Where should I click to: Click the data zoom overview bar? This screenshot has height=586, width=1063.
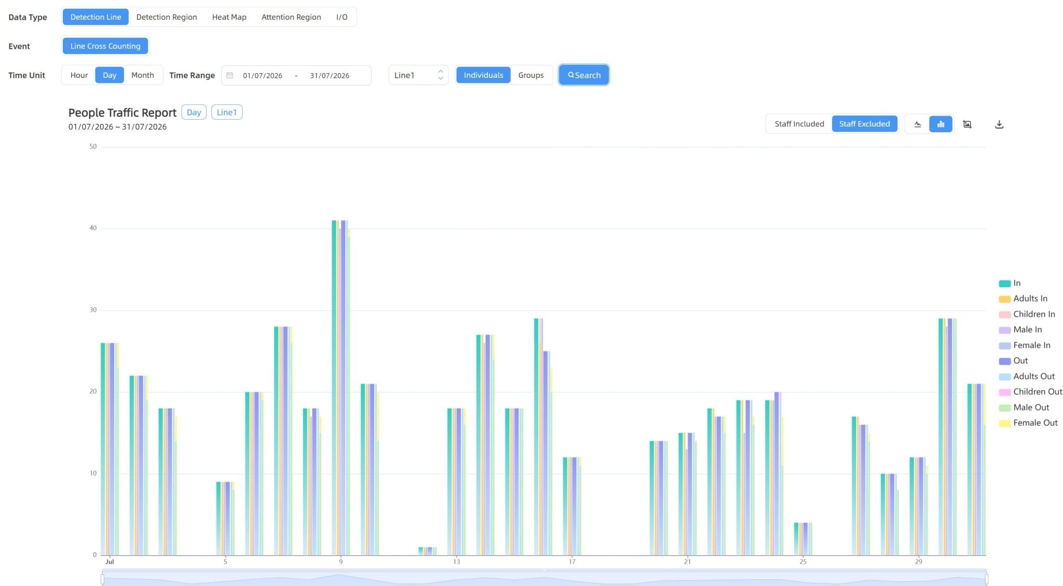[x=544, y=579]
